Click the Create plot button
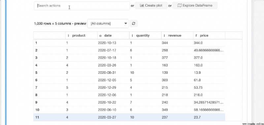264x125 pixels. [x=151, y=5]
